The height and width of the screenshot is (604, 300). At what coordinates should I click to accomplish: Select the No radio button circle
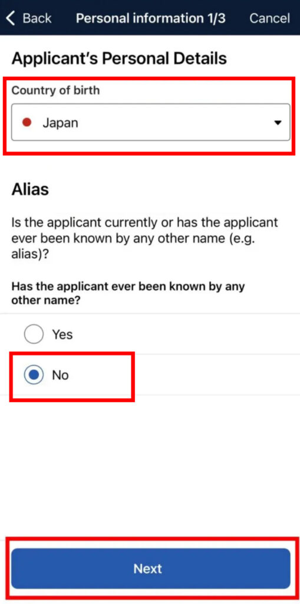pyautogui.click(x=34, y=375)
